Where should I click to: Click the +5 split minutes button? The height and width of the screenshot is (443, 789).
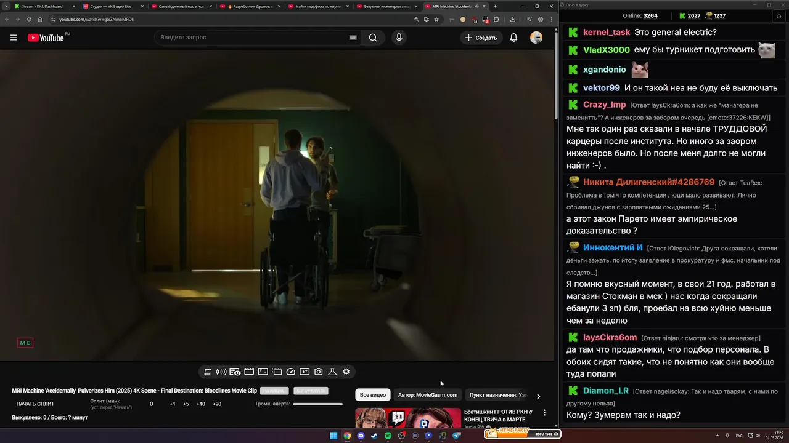pyautogui.click(x=186, y=404)
